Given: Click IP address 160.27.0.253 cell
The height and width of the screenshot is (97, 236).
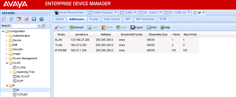Looking at the screenshot, I should 82,45.
